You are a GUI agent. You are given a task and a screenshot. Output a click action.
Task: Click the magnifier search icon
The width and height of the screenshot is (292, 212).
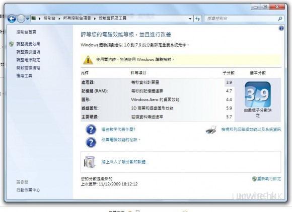tap(280, 19)
